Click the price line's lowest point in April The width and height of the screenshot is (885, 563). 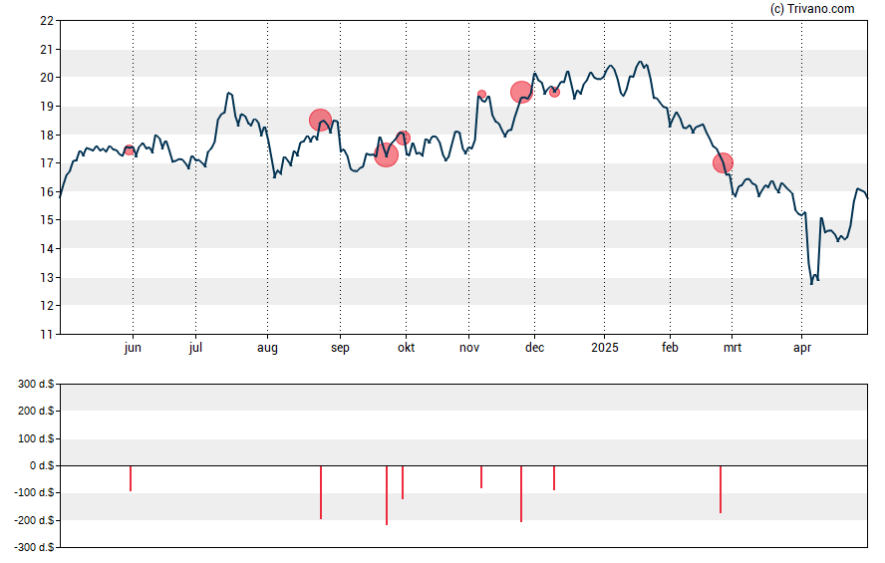click(x=811, y=283)
